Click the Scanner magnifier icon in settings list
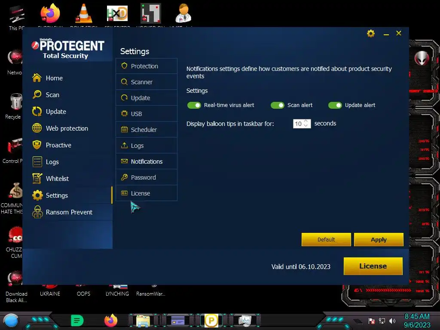The width and height of the screenshot is (440, 330). [x=124, y=82]
